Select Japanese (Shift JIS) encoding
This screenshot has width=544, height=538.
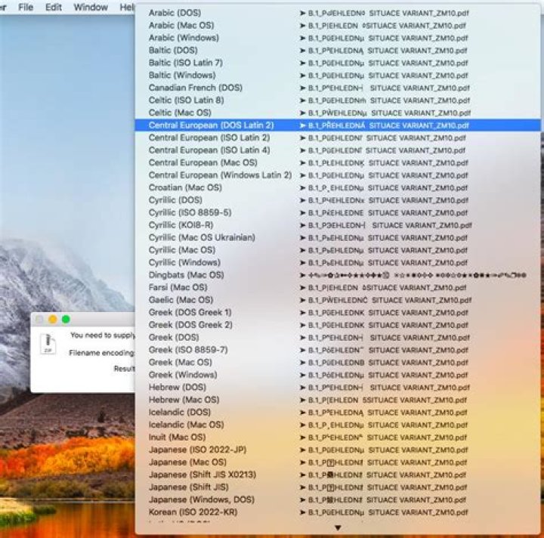point(338,487)
